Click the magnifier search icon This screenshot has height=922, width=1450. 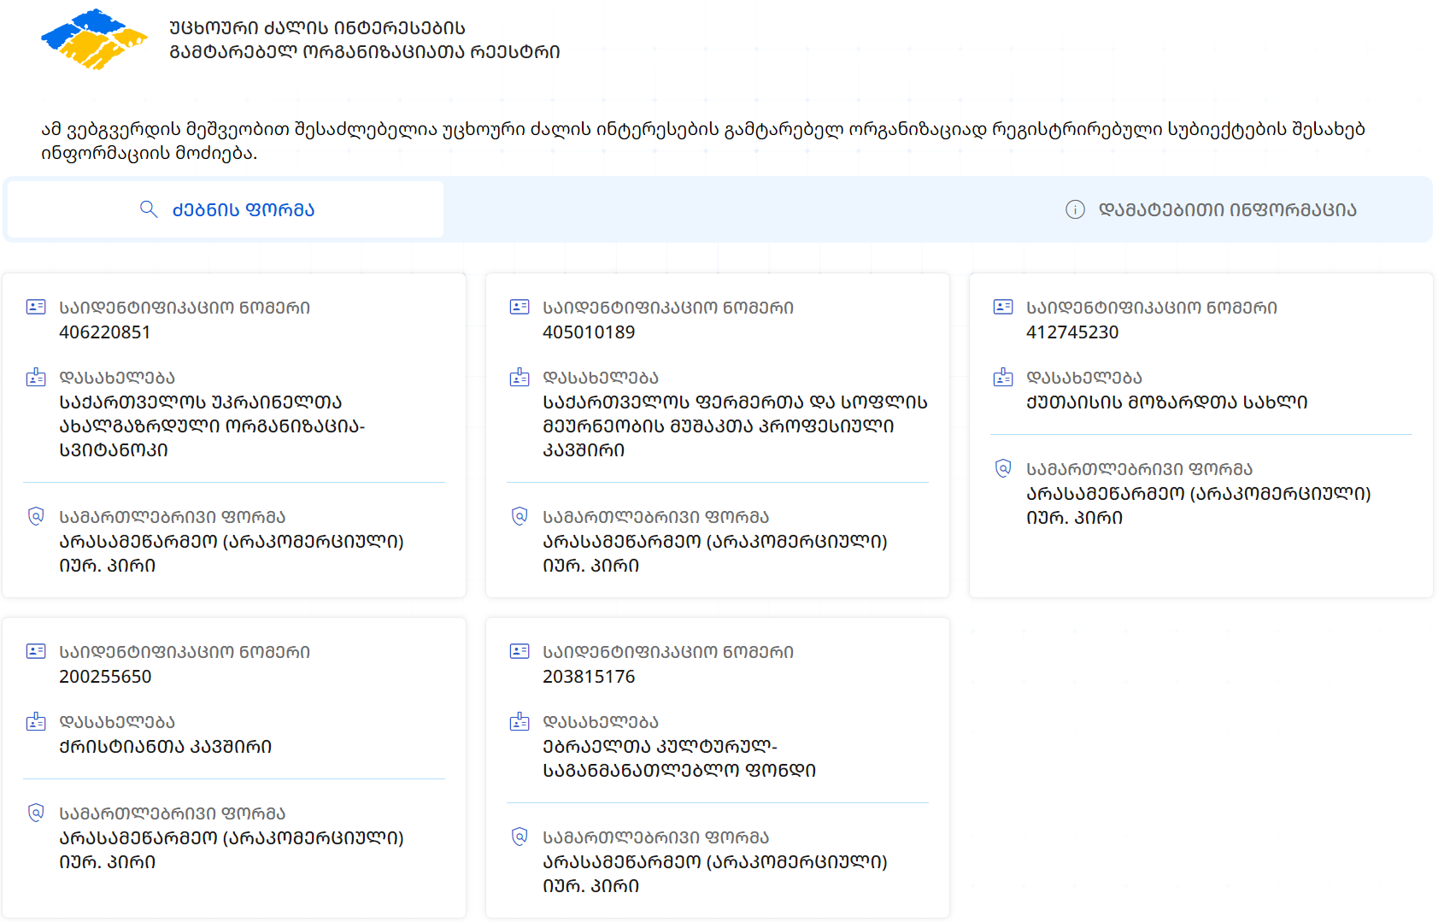(x=149, y=209)
